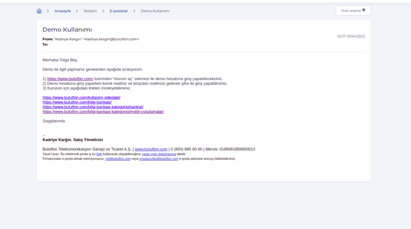Select İletişim in the breadcrumb
Image resolution: width=411 pixels, height=229 pixels.
[x=90, y=11]
